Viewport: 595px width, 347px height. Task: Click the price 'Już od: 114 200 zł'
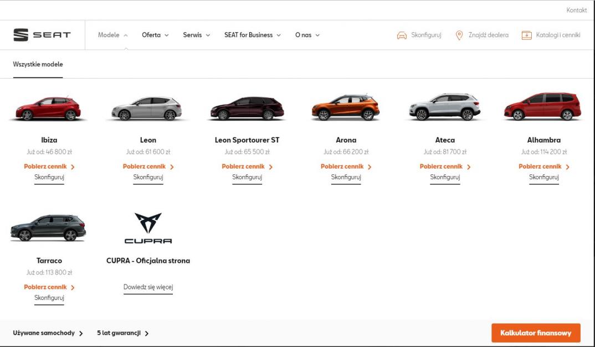click(x=544, y=152)
